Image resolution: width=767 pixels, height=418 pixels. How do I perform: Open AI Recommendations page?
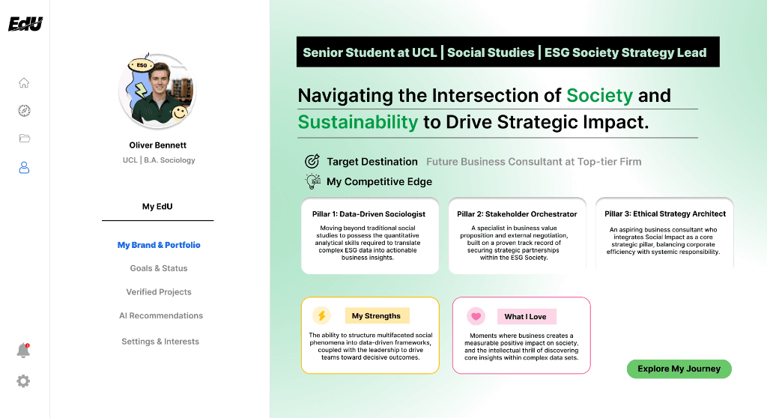[x=160, y=316]
